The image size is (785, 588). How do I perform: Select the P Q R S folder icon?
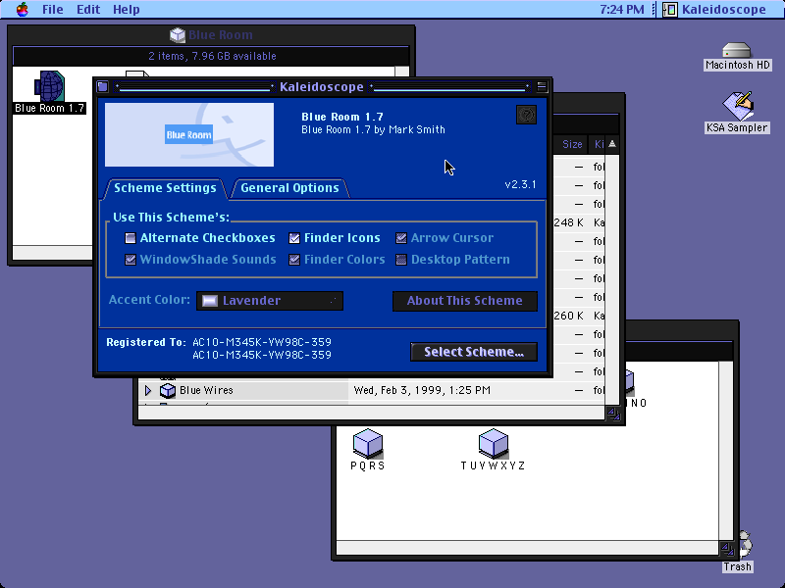[368, 443]
